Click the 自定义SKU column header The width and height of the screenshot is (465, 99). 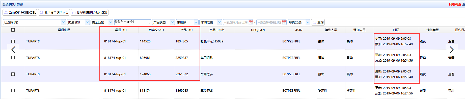[156, 30]
